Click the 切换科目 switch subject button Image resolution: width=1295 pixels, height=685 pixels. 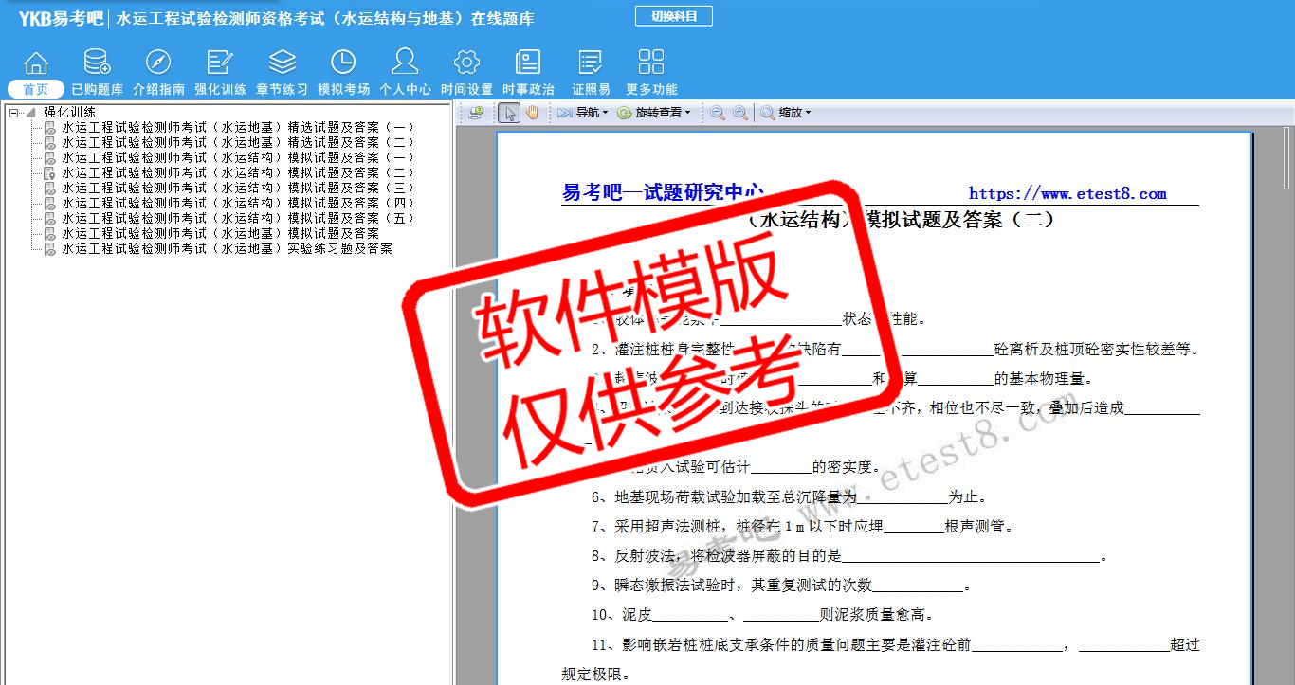pyautogui.click(x=673, y=16)
